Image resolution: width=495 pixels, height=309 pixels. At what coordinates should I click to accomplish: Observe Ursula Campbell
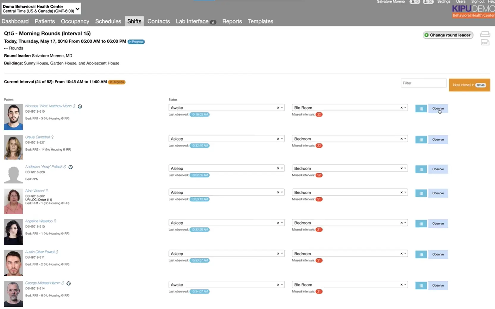click(x=438, y=139)
